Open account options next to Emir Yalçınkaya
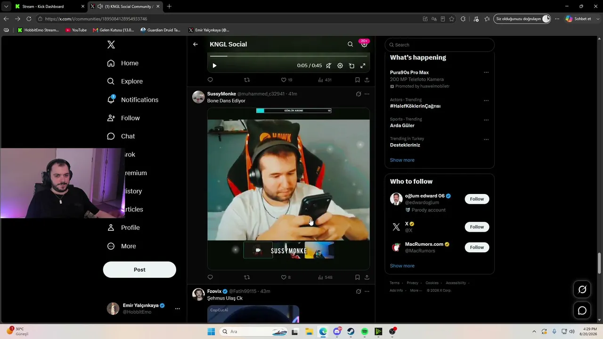 coord(178,309)
